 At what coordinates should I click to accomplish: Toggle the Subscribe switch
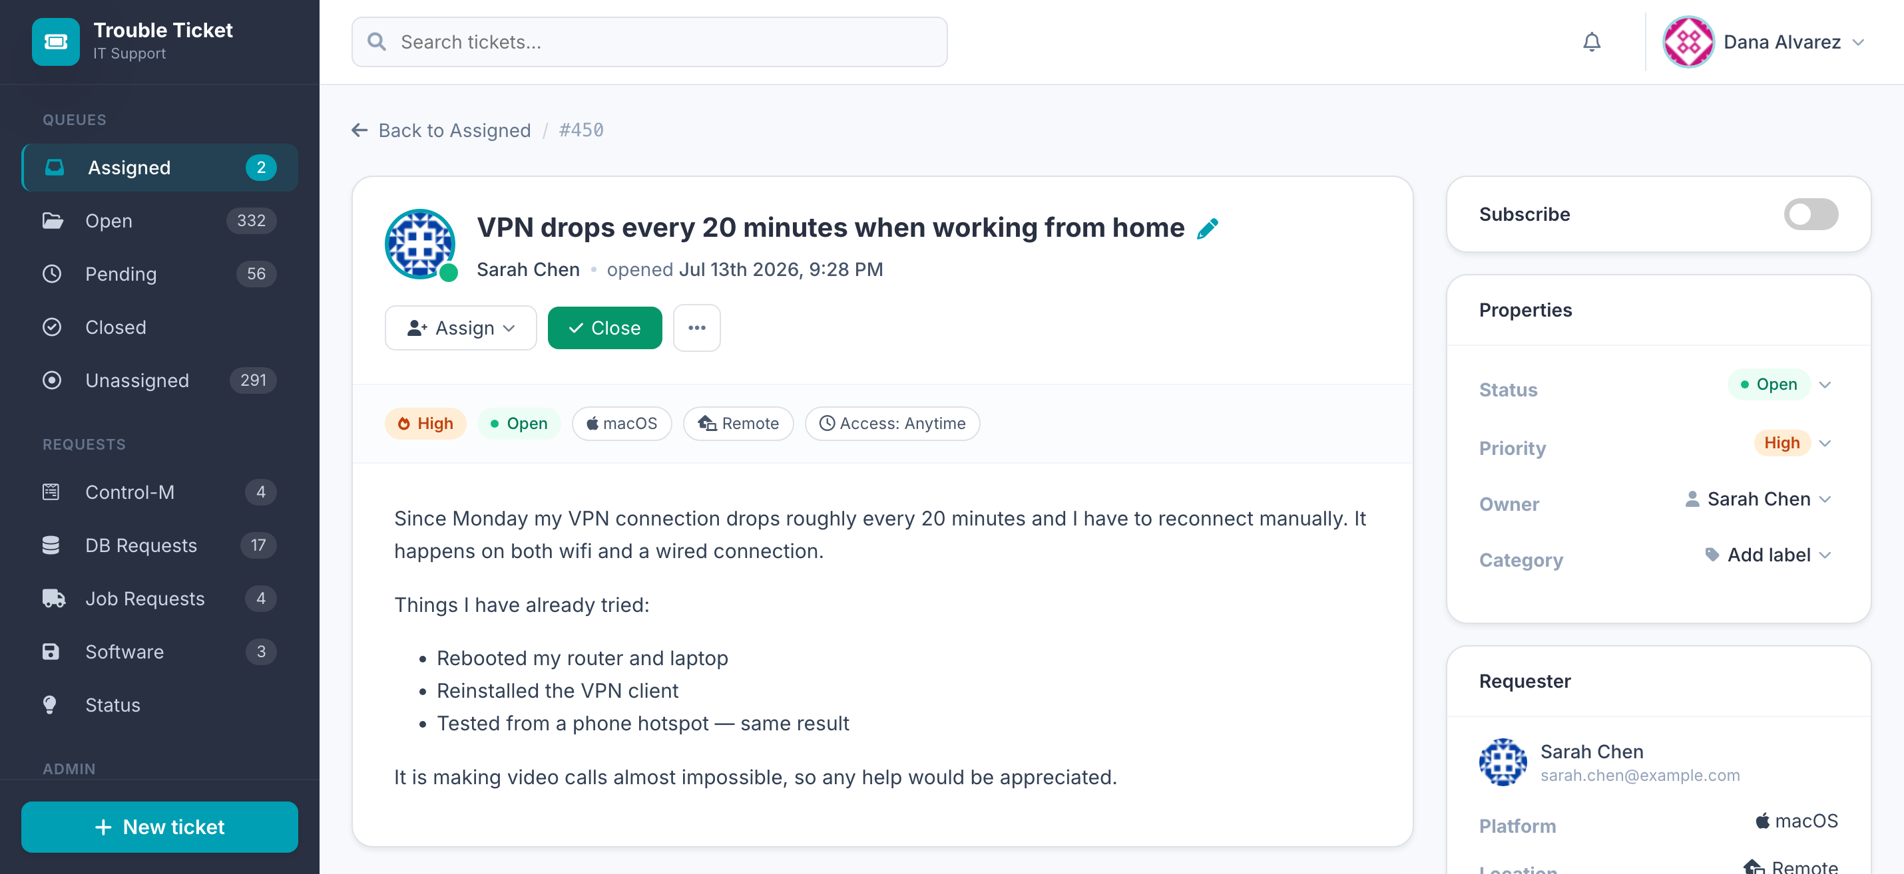1811,214
